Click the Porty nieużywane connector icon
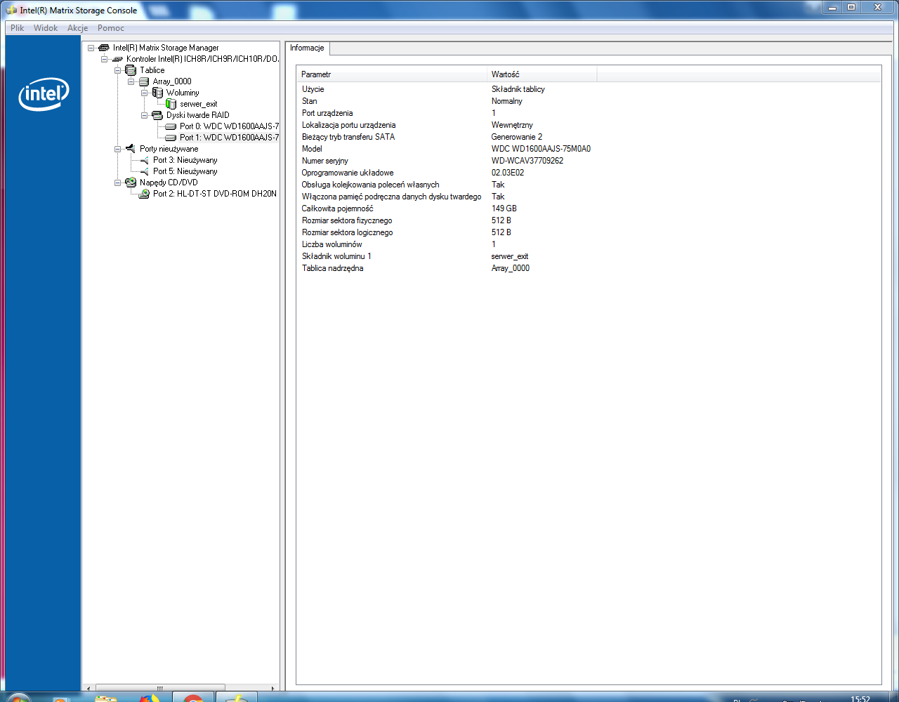899x702 pixels. [x=131, y=149]
